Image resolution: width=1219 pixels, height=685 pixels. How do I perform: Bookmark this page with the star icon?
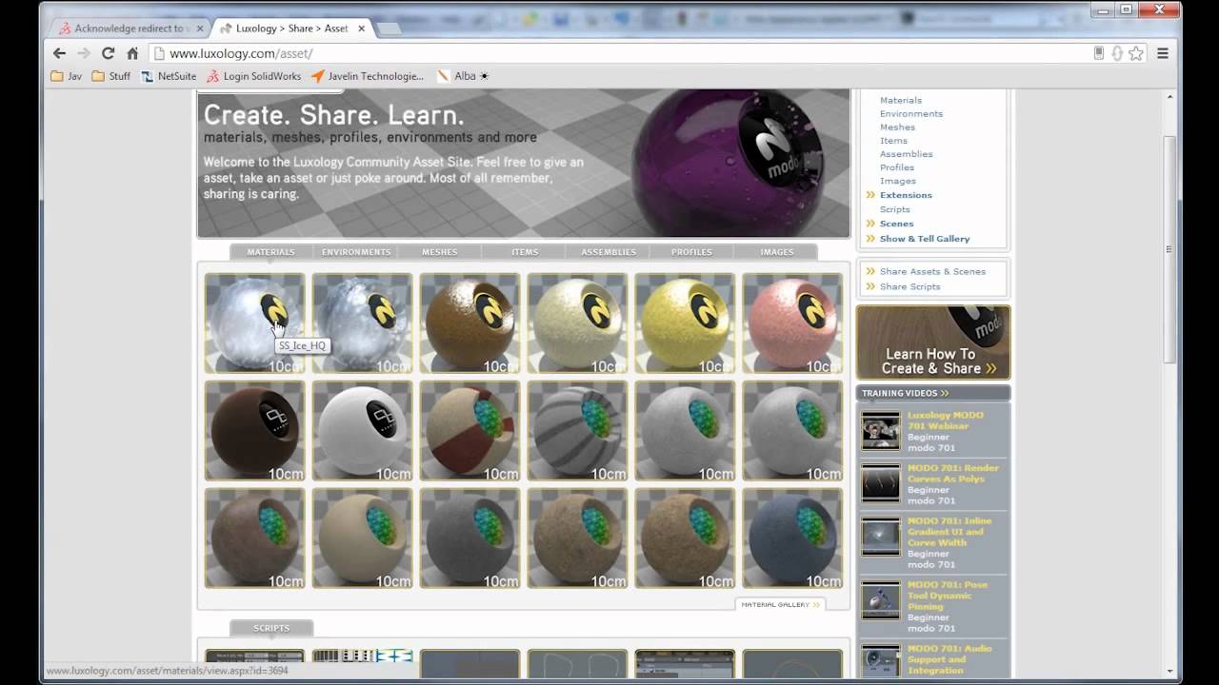click(x=1136, y=53)
